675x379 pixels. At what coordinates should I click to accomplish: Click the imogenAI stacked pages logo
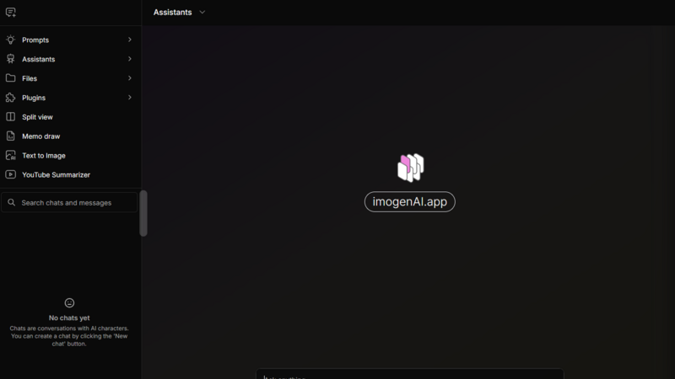[x=410, y=168]
